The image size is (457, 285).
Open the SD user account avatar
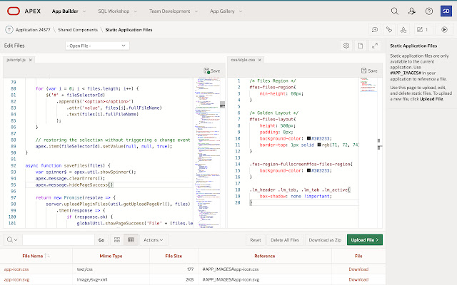click(446, 11)
